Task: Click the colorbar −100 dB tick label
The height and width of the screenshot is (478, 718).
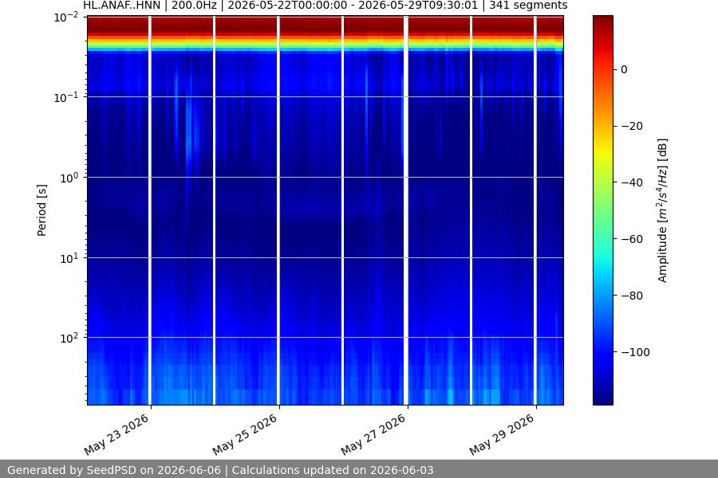Action: click(x=635, y=352)
